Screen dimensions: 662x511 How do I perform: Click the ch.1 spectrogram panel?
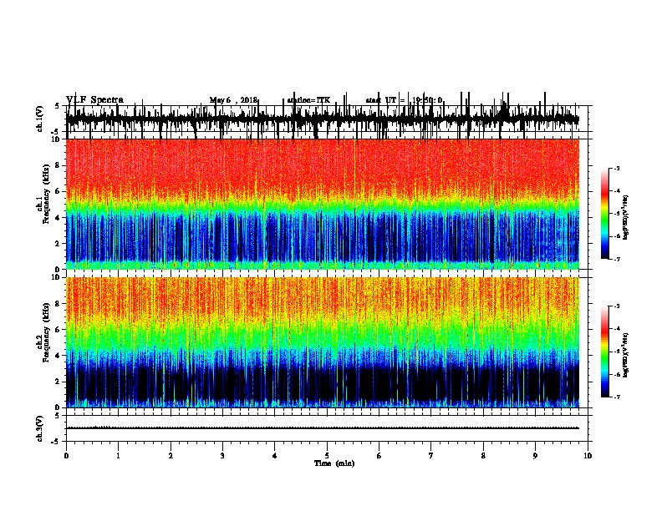point(323,204)
